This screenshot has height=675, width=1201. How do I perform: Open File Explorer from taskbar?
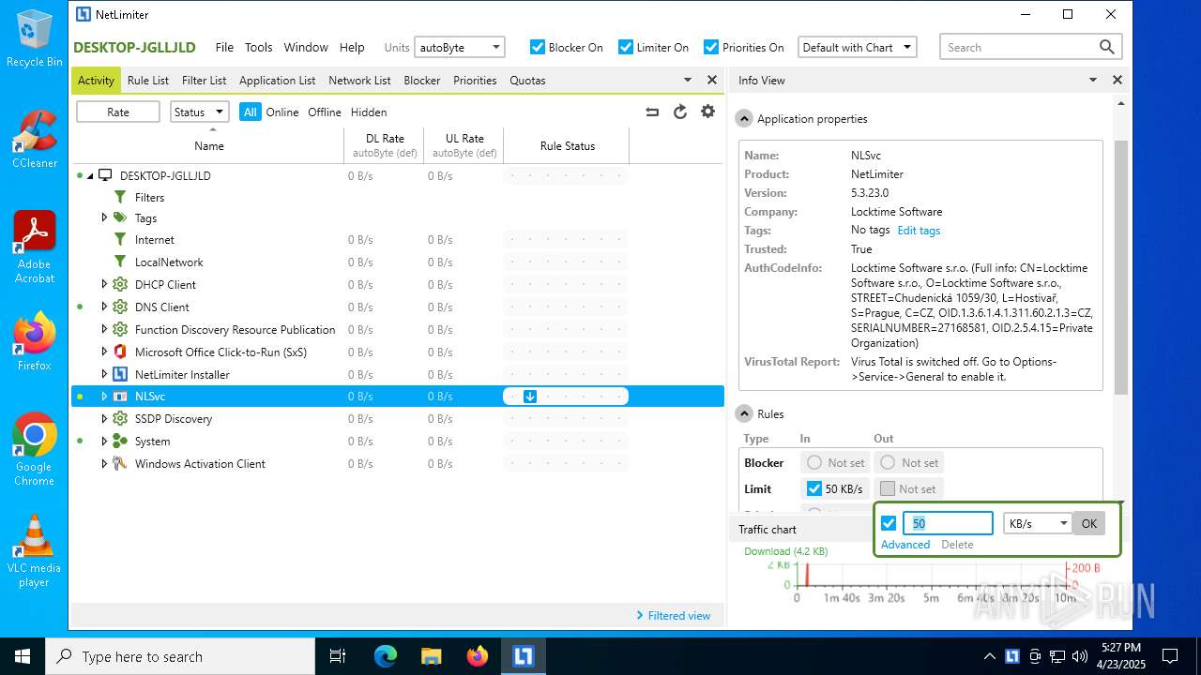432,656
